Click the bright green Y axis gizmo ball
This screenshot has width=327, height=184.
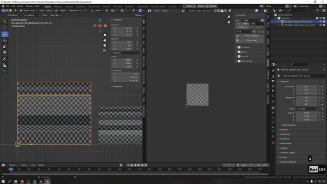point(106,26)
